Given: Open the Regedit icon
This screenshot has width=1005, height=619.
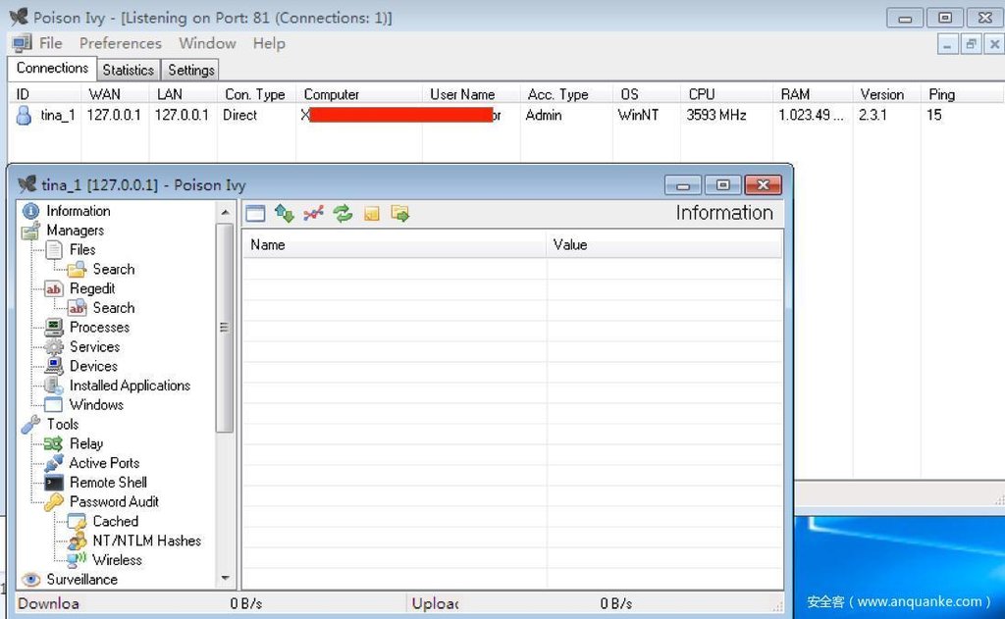Looking at the screenshot, I should coord(54,289).
